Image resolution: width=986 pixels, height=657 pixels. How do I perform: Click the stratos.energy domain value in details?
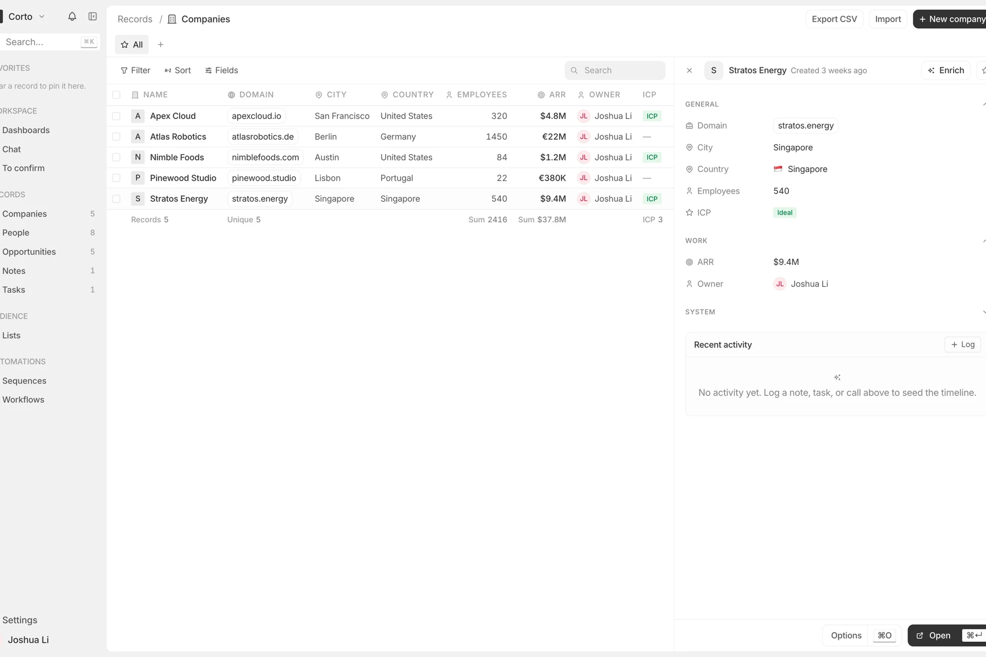pos(805,126)
